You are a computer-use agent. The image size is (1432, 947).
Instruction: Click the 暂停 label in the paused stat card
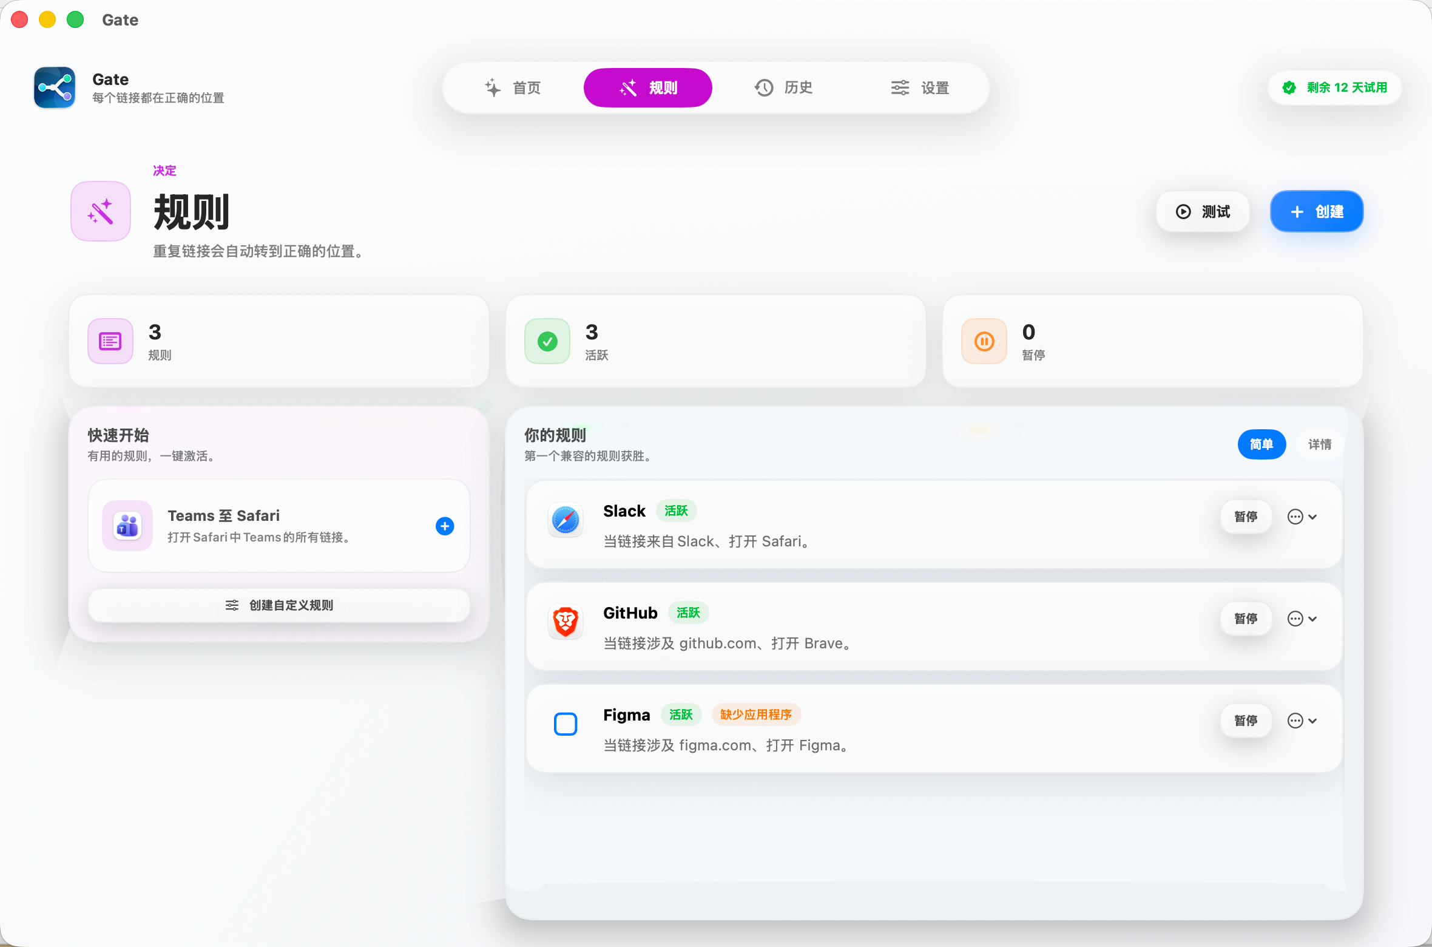[x=1033, y=355]
